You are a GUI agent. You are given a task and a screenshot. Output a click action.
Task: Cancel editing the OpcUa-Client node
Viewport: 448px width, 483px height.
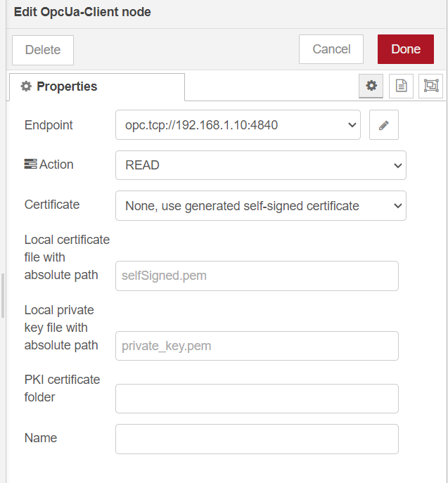point(331,49)
